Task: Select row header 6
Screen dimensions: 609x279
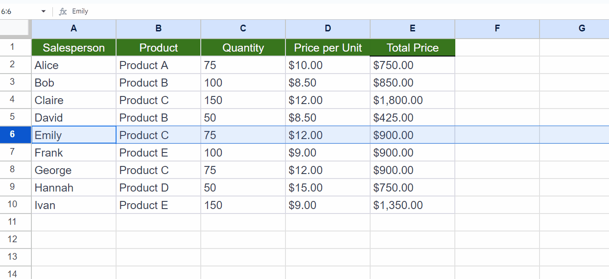Action: coord(15,135)
